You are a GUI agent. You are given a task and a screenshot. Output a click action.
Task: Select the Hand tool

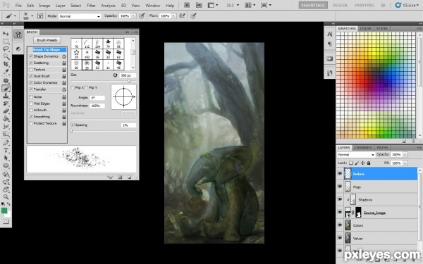[x=6, y=189]
